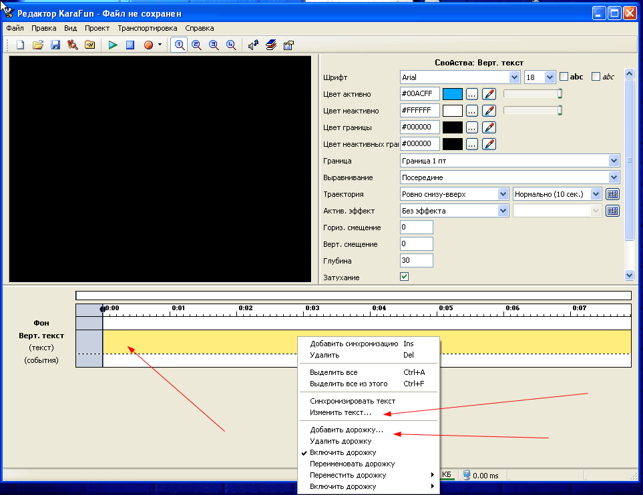This screenshot has width=643, height=495.
Task: Click the speaker audio toolbar icon
Action: point(254,45)
